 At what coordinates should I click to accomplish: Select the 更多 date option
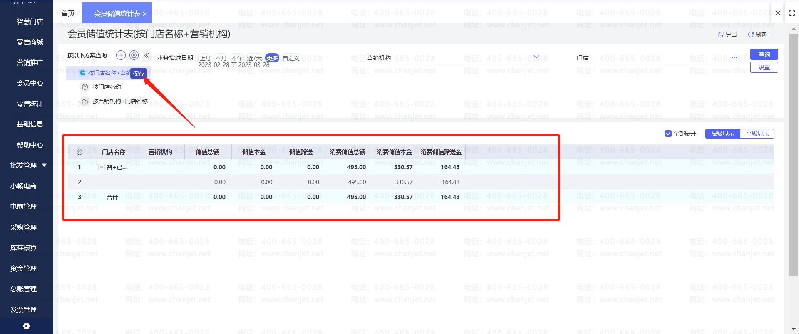(272, 58)
